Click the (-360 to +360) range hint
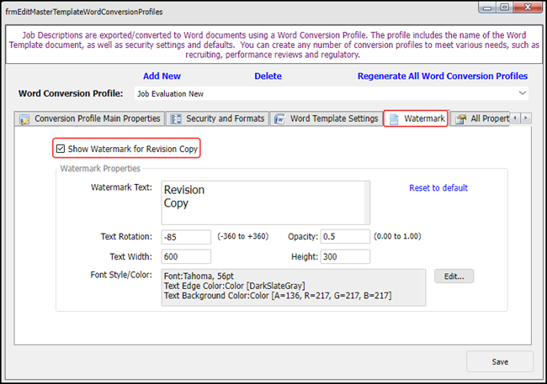547x384 pixels. [243, 236]
